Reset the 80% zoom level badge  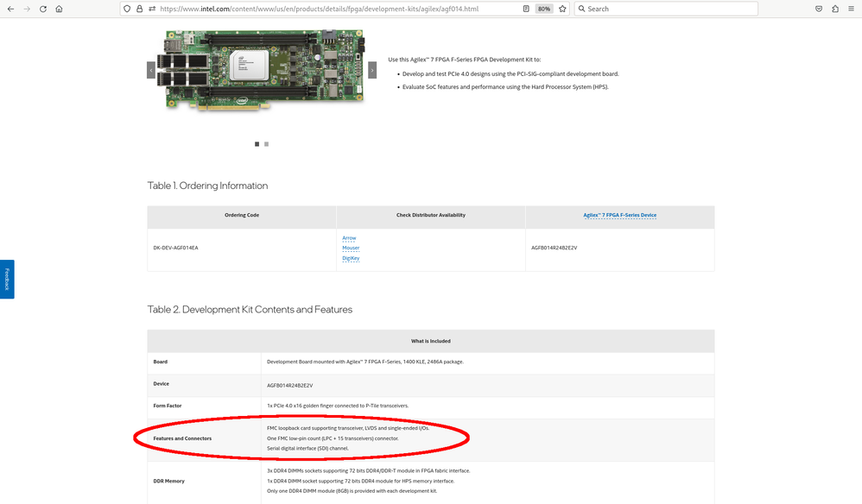point(543,9)
